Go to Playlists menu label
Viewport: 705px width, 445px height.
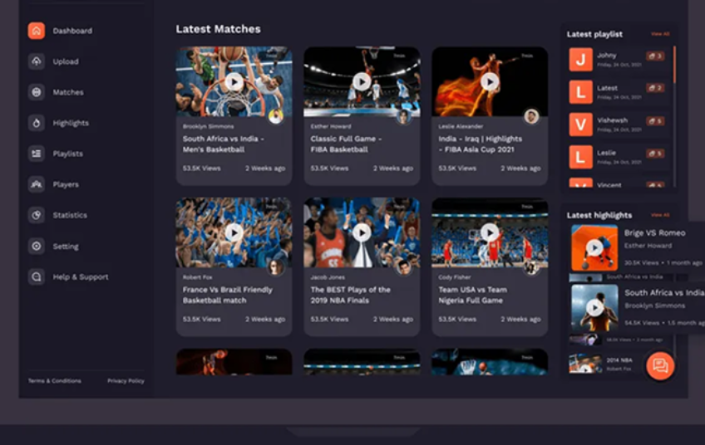(68, 154)
